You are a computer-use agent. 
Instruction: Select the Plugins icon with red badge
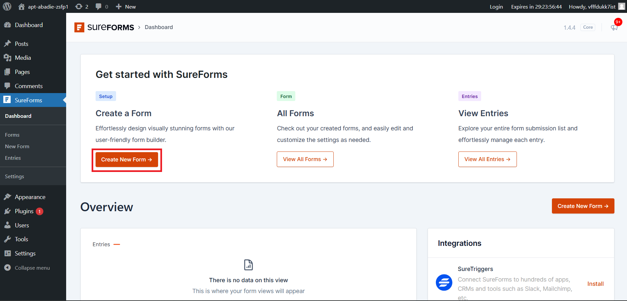(8, 211)
